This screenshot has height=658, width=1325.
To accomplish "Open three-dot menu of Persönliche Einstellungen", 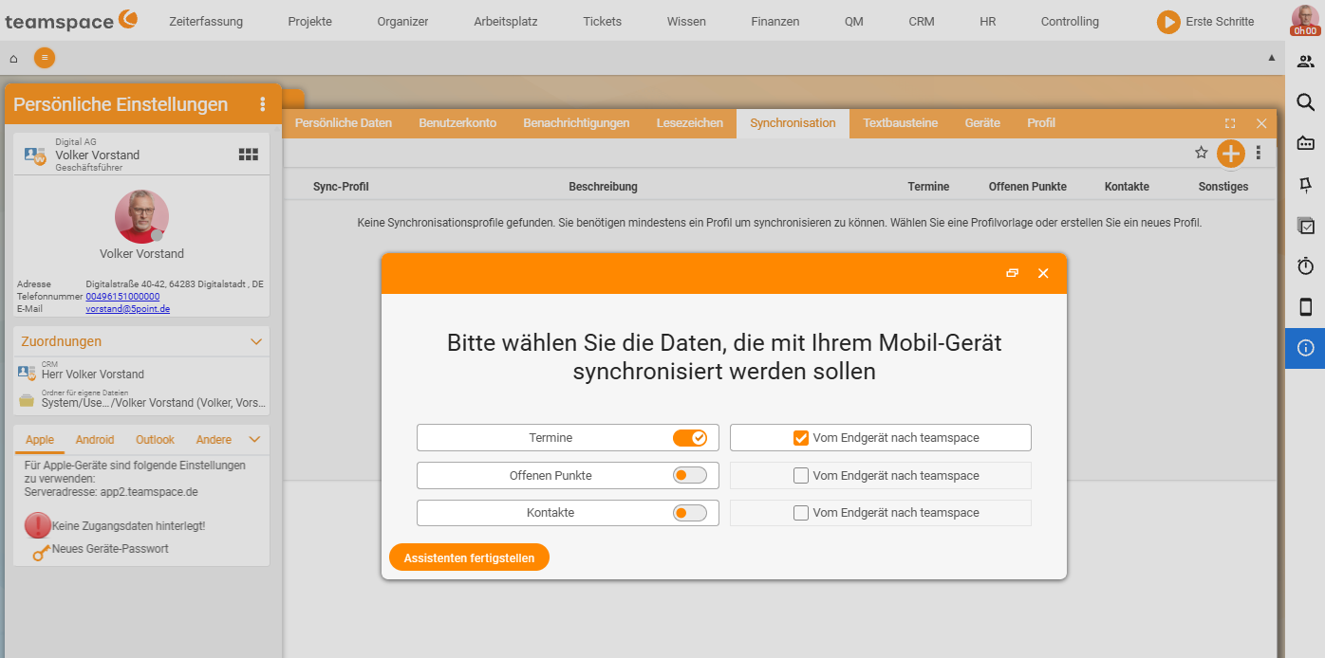I will pos(263,104).
